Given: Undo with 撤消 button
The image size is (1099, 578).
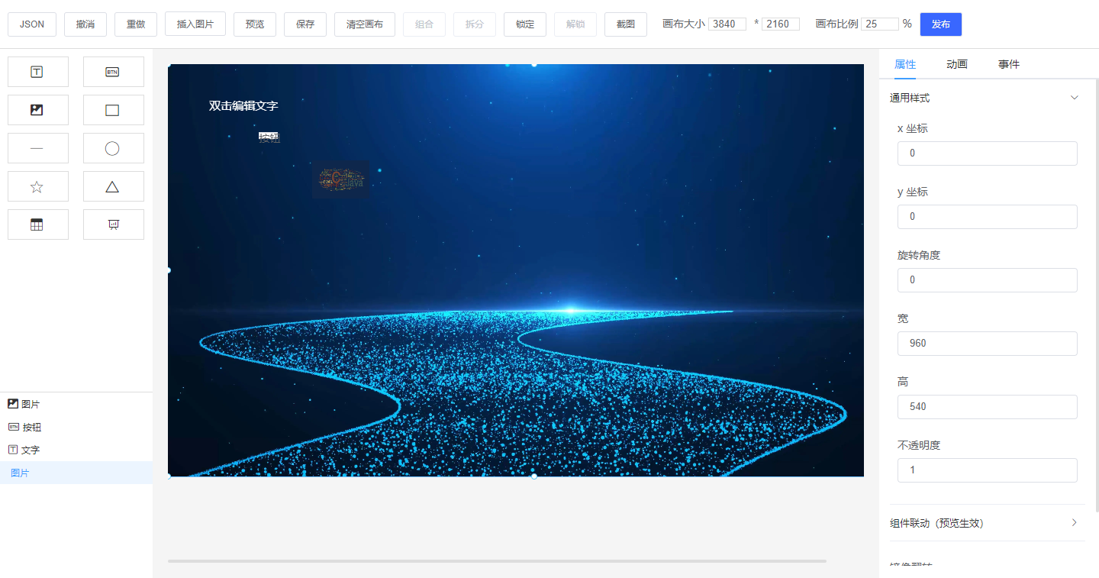Looking at the screenshot, I should [x=85, y=24].
